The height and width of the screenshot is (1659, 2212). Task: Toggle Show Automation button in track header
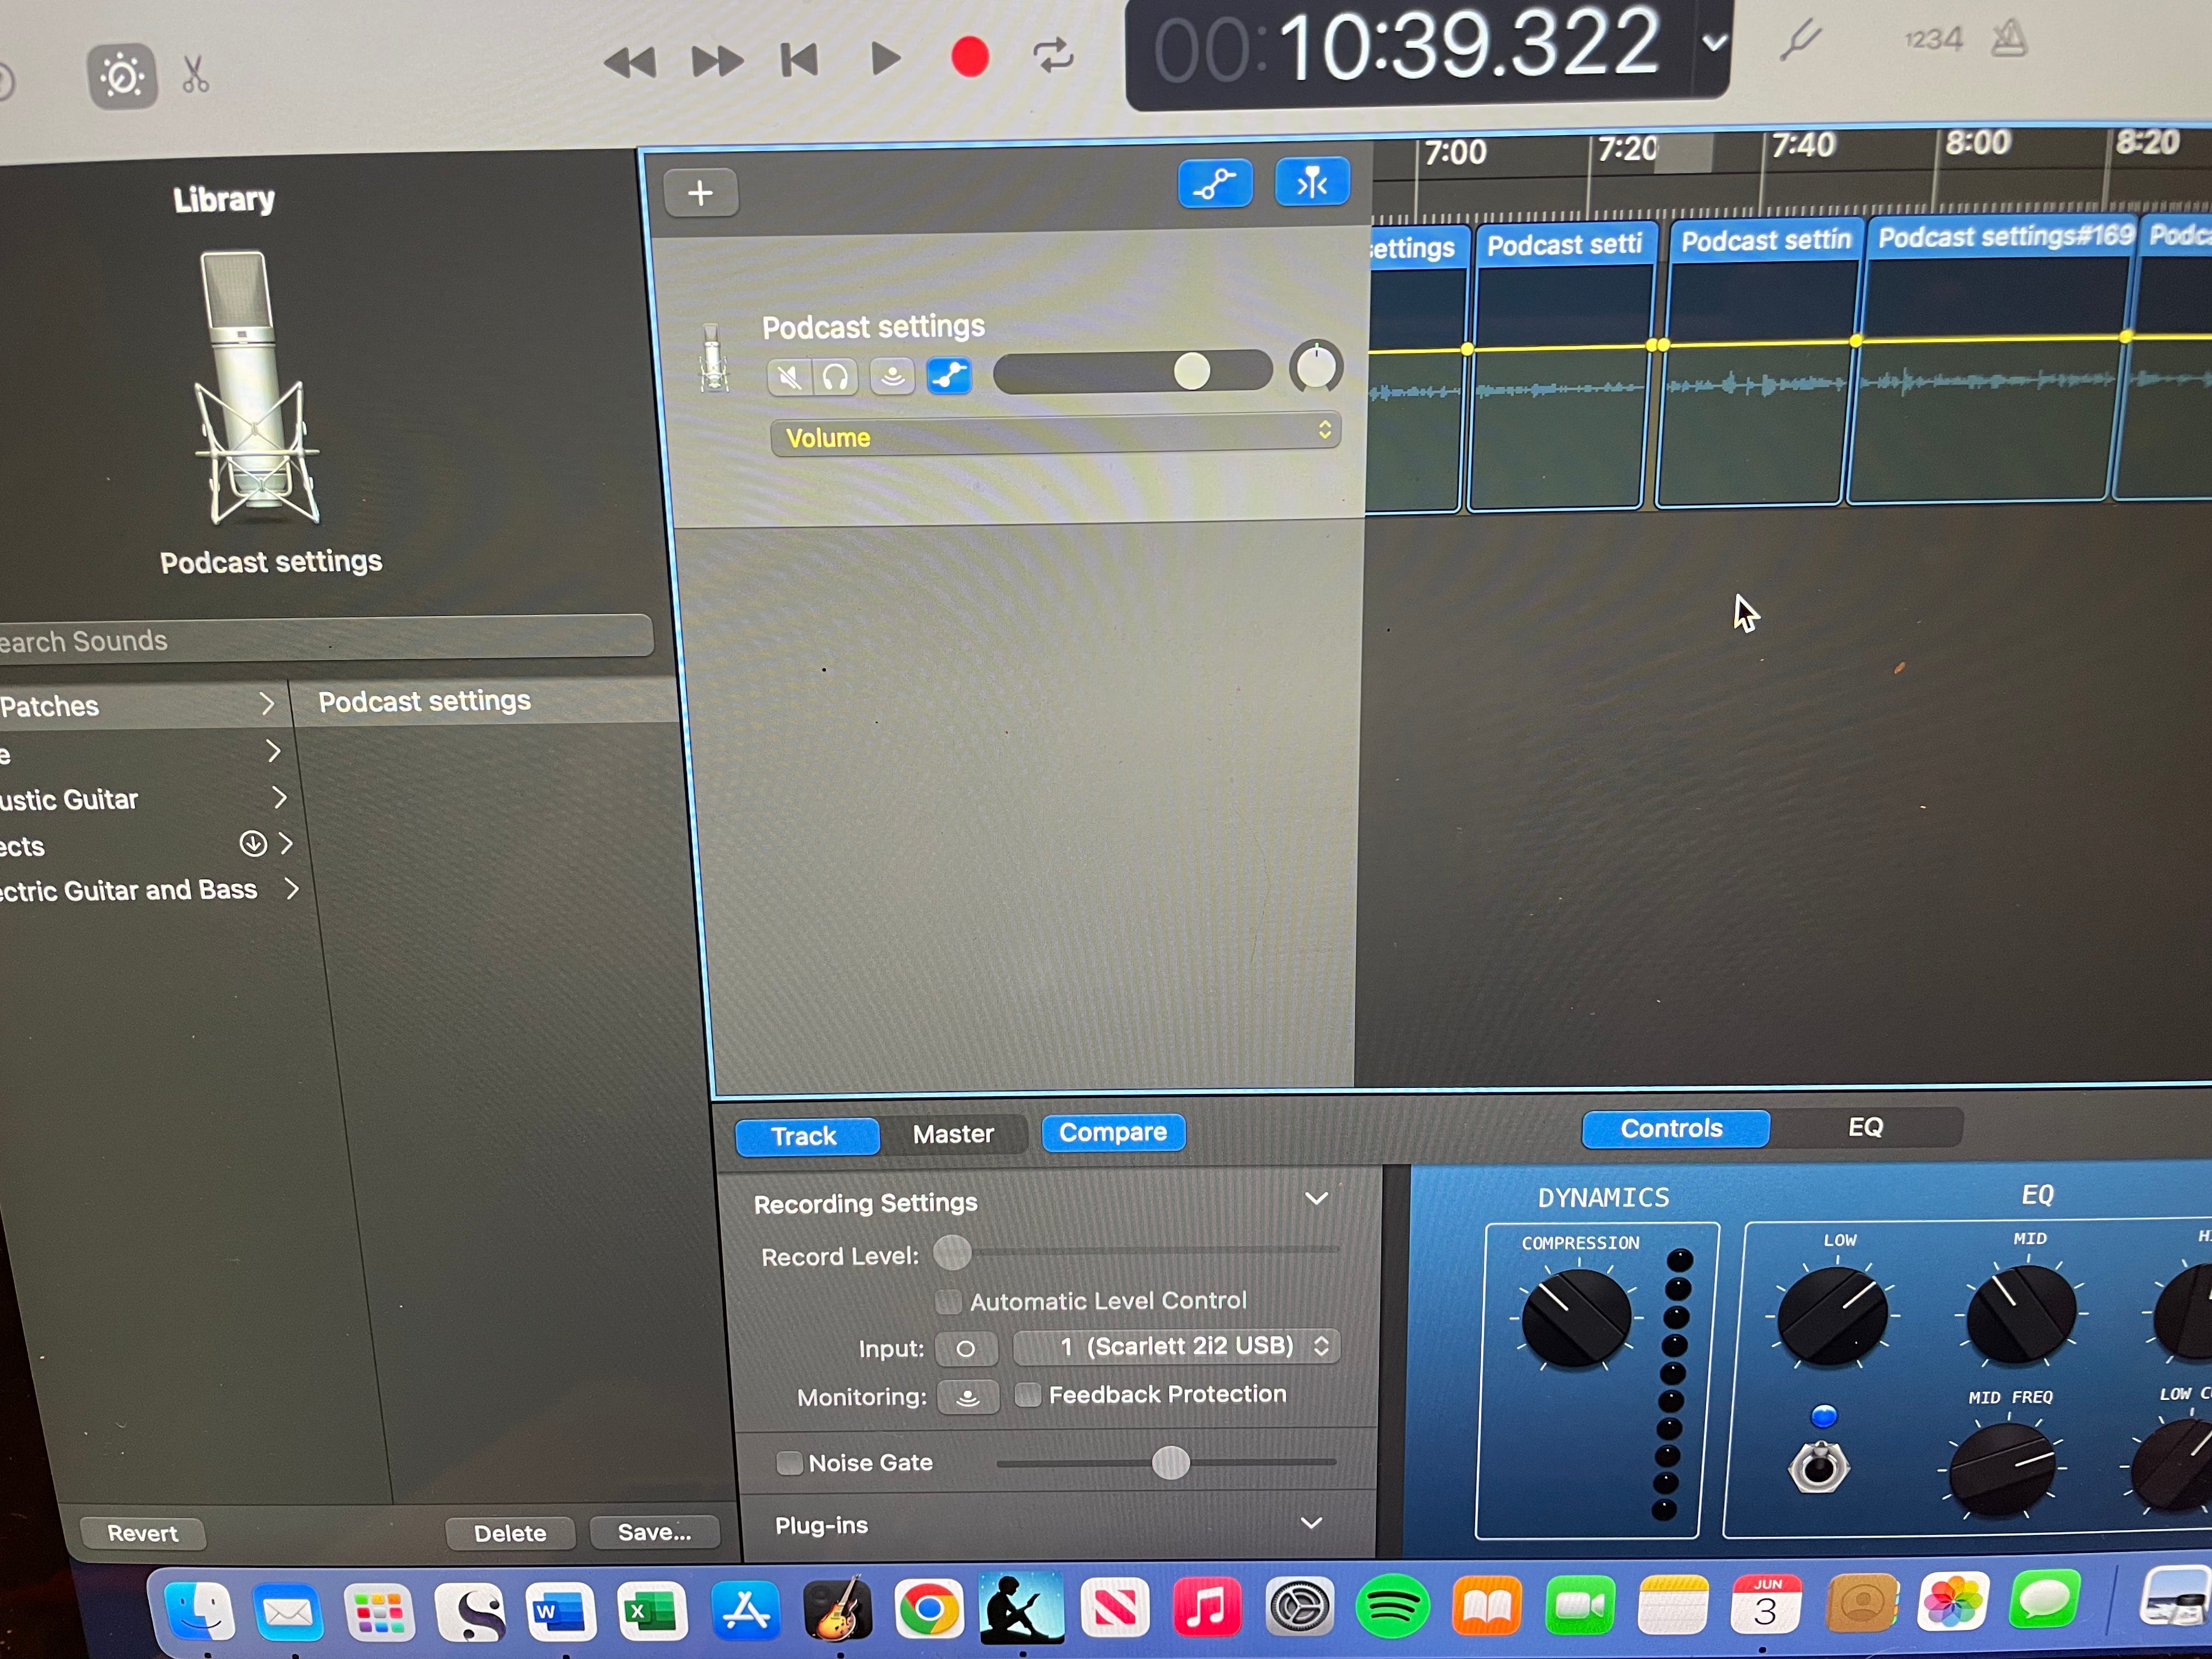1215,183
